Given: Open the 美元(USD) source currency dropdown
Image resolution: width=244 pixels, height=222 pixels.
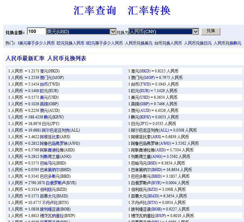Looking at the screenshot, I should 81,32.
